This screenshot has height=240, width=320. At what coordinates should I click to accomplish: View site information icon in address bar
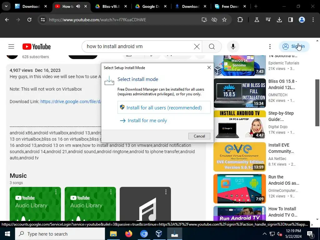point(42,20)
